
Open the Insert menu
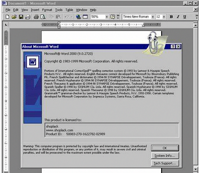click(x=35, y=10)
